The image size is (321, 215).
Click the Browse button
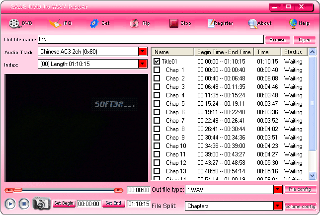277,40
